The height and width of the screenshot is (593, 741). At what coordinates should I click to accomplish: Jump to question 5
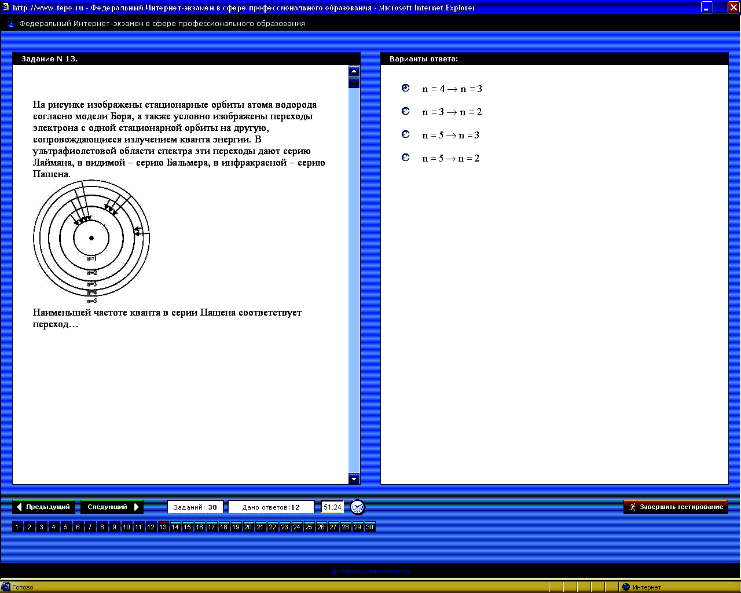65,527
